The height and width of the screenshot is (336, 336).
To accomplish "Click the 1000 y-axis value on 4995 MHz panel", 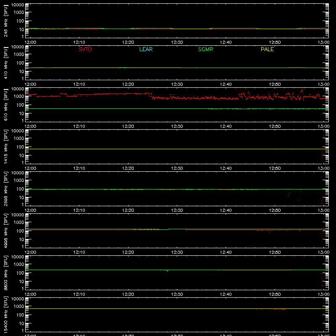I will point(19,223).
